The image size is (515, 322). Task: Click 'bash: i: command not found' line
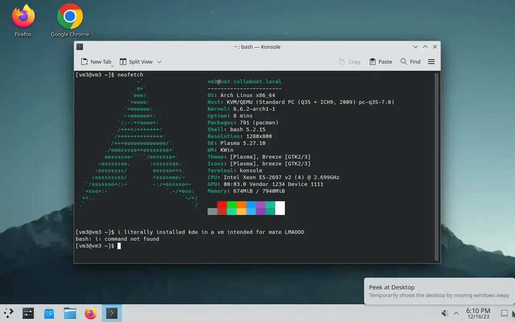[117, 239]
